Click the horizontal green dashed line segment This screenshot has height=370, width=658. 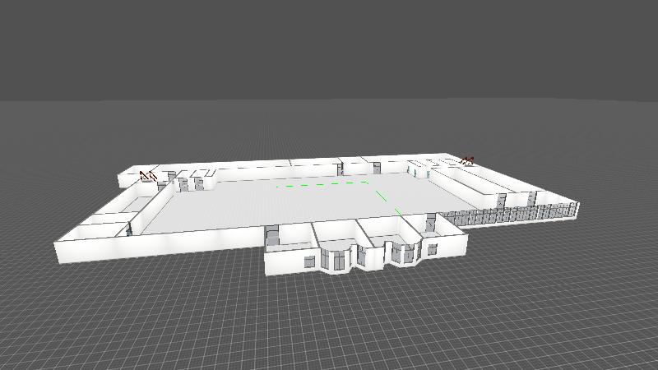pos(322,184)
